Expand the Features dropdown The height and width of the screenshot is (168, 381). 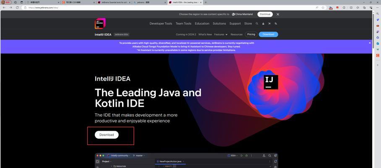[221, 34]
